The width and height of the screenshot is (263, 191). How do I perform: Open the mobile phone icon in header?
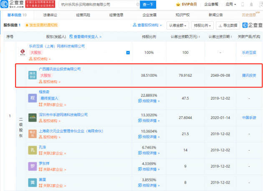pos(243,4)
